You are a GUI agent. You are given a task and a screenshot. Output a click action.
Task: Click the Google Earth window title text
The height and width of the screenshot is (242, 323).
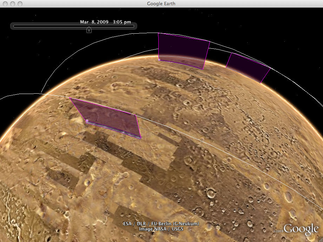161,4
